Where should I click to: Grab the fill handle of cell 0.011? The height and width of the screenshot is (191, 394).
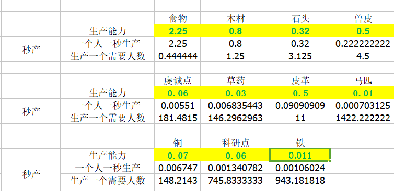click(x=330, y=161)
